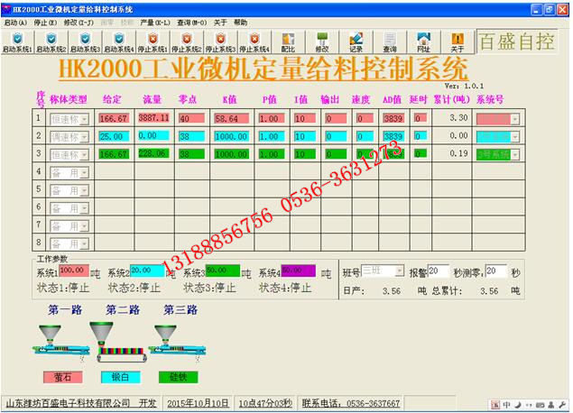Open the 启动(A) menu

tap(15, 23)
